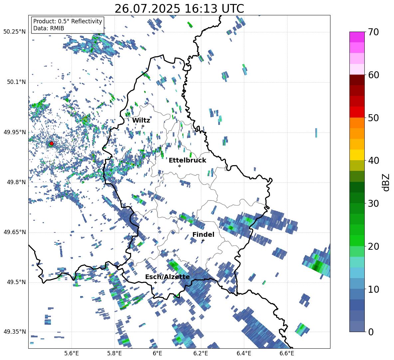Click the bright red 50 dBZ colorbar segment
Viewport: 394px width, 360px height.
(x=357, y=112)
